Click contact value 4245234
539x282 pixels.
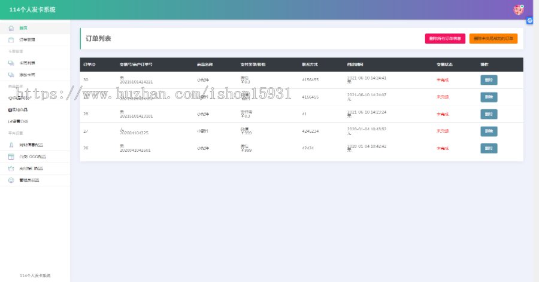[310, 131]
